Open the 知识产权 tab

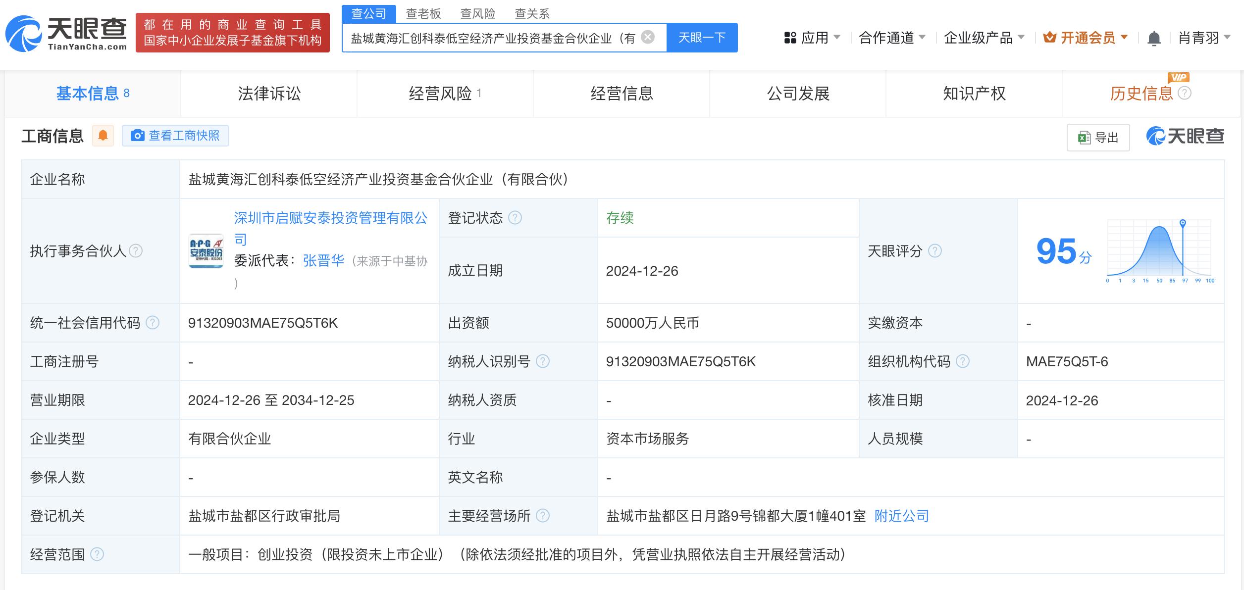(x=975, y=94)
